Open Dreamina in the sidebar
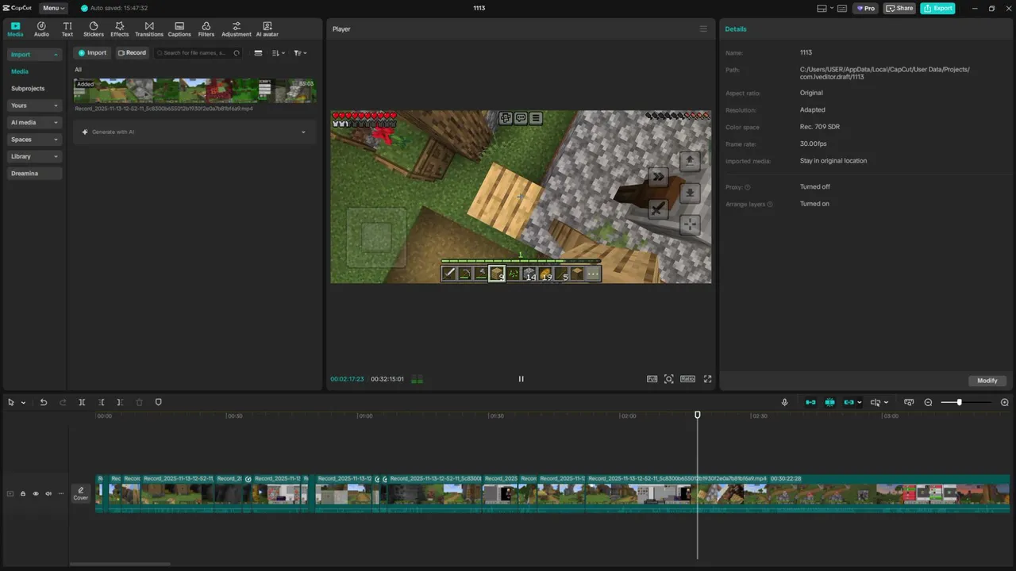1016x571 pixels. 35,173
